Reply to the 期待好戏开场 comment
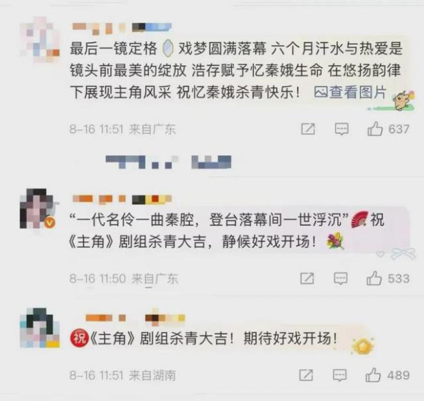The image size is (424, 401). pos(340,375)
